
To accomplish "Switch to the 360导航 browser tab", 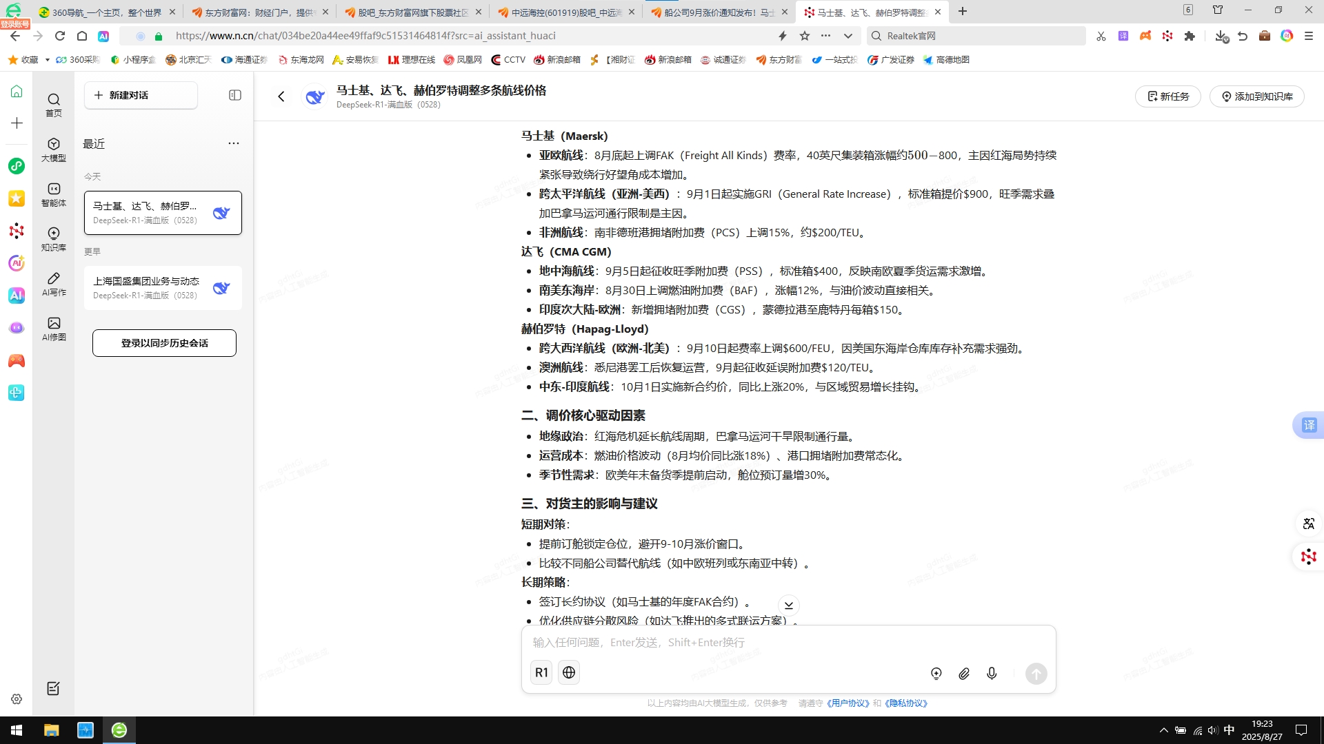I will pos(107,12).
